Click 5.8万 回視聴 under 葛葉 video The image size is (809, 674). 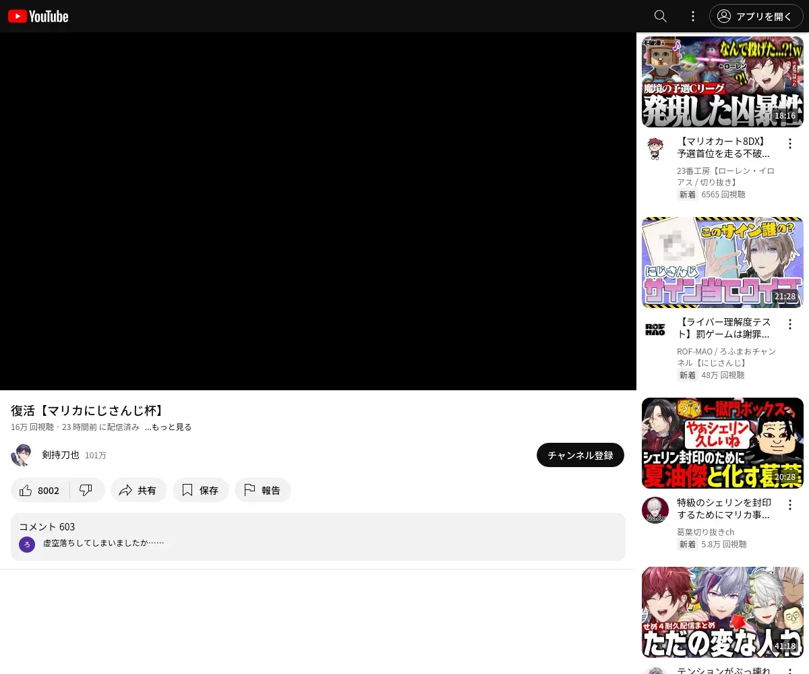click(x=724, y=544)
